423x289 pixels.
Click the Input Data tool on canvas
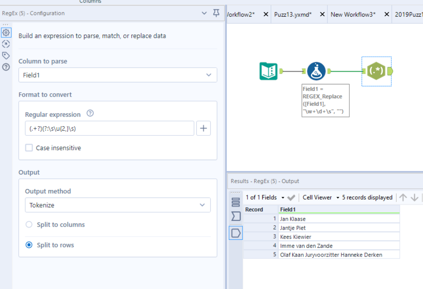[x=268, y=71]
